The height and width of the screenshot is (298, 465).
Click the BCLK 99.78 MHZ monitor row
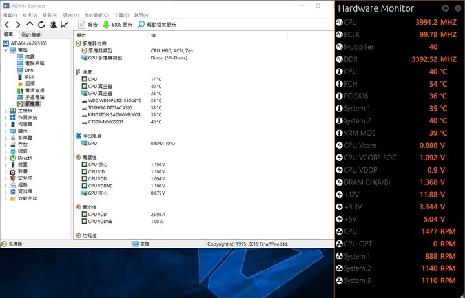point(396,35)
